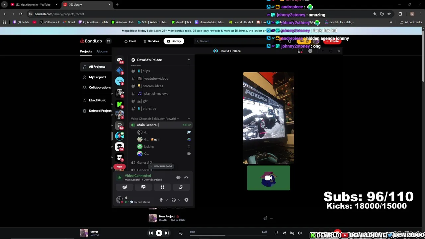Turn on camera in Discord voice panel
425x239 pixels.
pos(125,187)
